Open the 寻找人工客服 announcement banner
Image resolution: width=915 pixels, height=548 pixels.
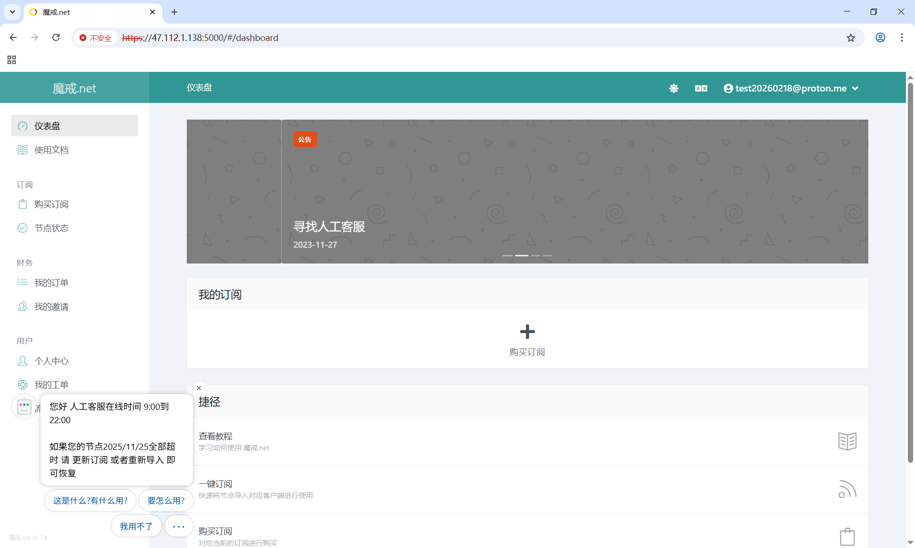pos(329,227)
